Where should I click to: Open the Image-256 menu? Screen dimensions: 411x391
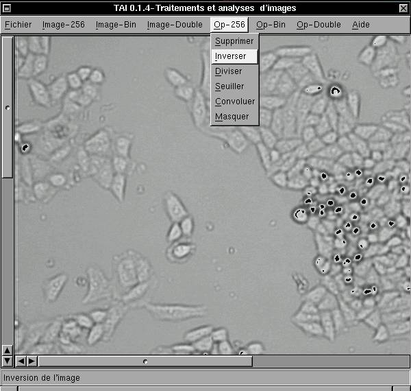(x=63, y=25)
